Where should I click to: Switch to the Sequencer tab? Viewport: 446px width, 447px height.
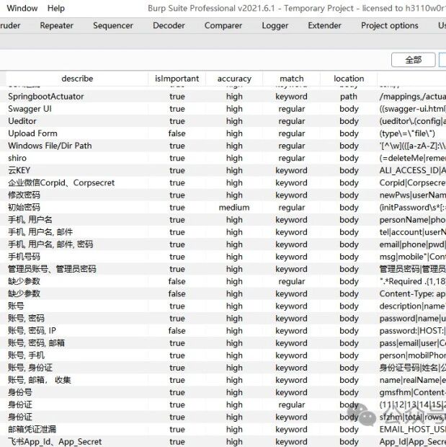pos(113,25)
